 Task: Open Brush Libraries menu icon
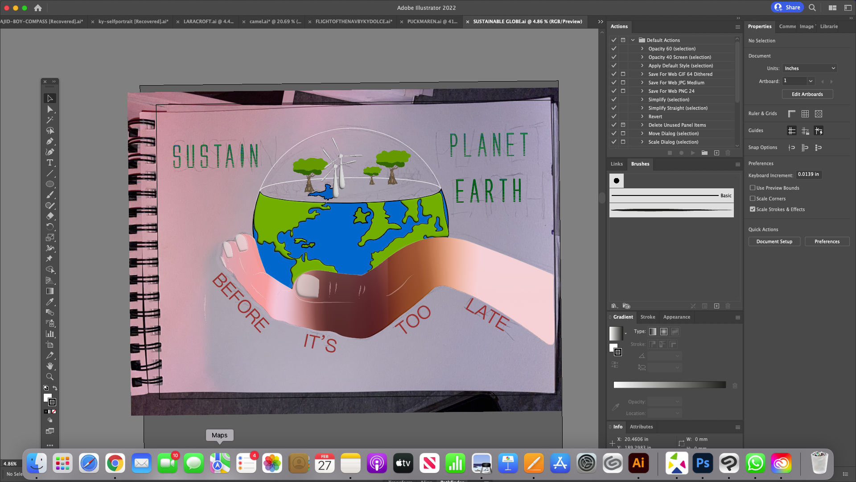pyautogui.click(x=615, y=306)
